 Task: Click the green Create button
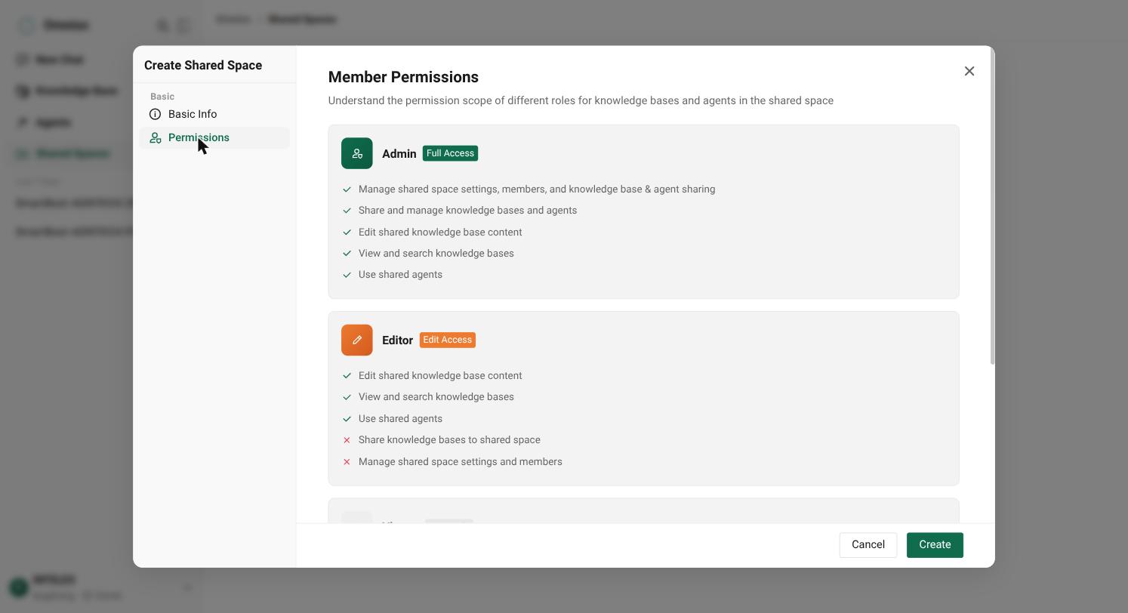tap(935, 545)
